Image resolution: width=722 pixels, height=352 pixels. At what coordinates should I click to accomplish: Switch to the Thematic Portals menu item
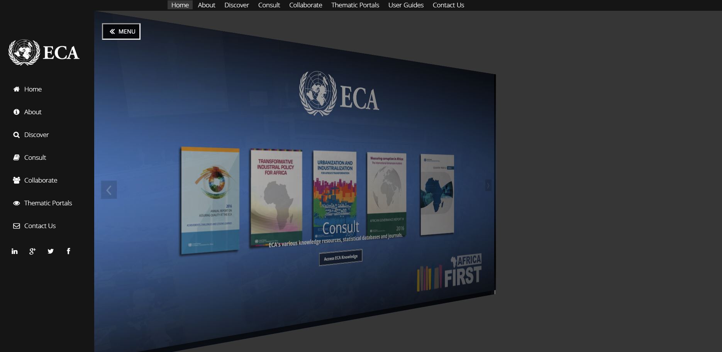click(x=354, y=5)
